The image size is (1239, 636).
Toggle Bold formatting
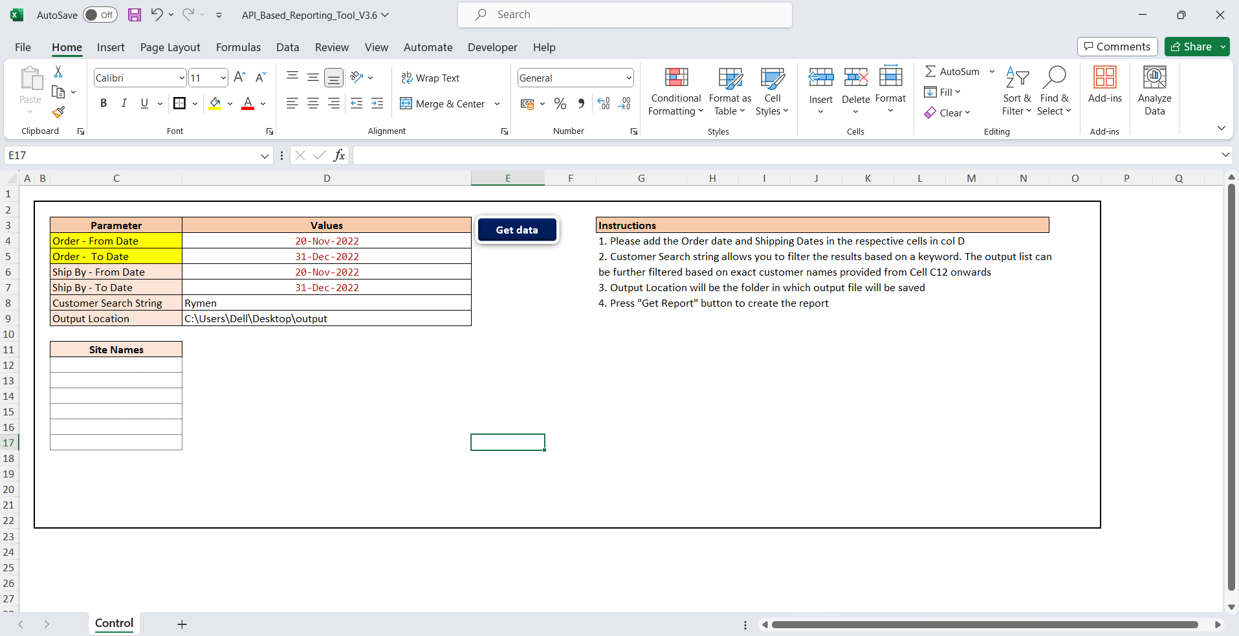pyautogui.click(x=104, y=104)
